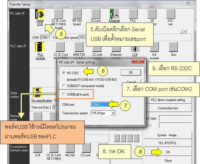
Task: Click the C24 icon in Co-existence network route
Action: click(38, 148)
